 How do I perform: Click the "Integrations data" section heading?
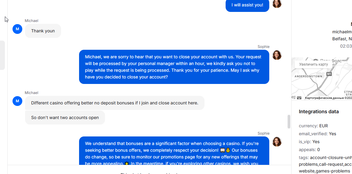click(319, 112)
